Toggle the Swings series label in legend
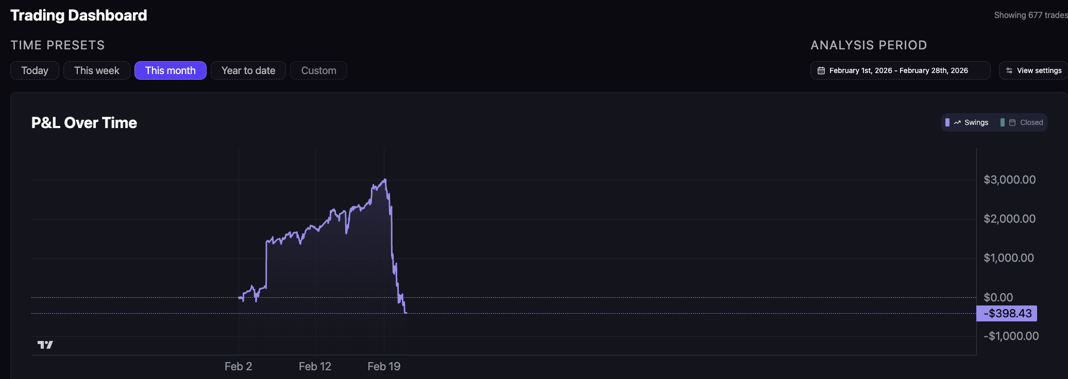Screen dimensions: 1068x379 976,123
